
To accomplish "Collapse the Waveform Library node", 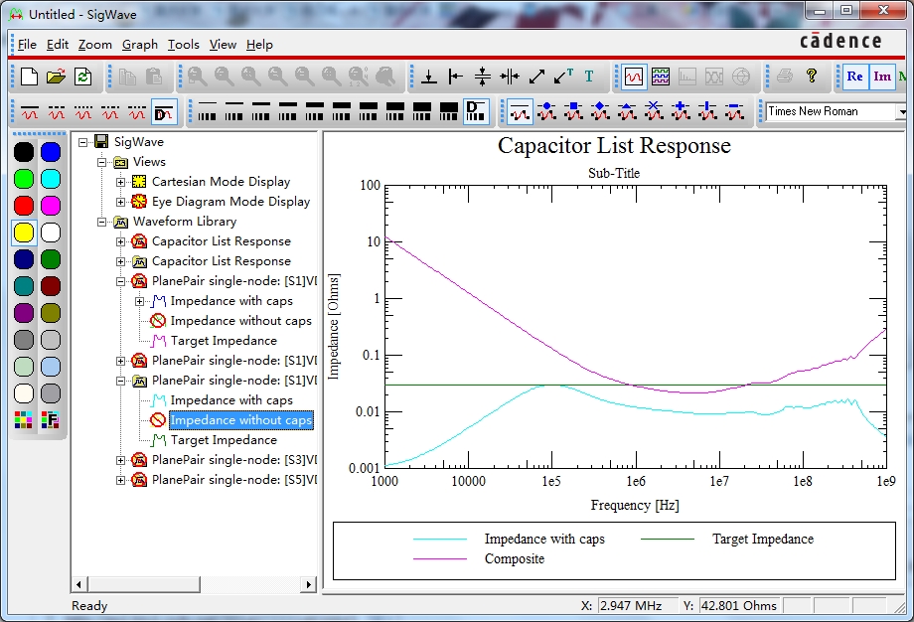I will (x=101, y=222).
